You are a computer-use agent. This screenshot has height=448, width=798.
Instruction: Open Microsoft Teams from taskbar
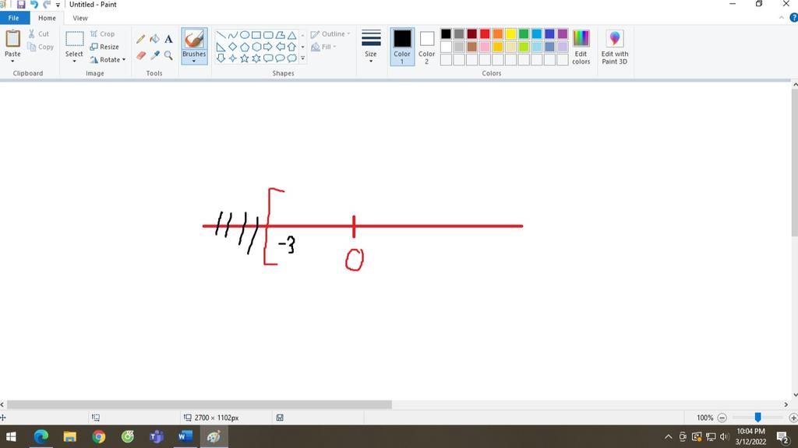click(157, 436)
